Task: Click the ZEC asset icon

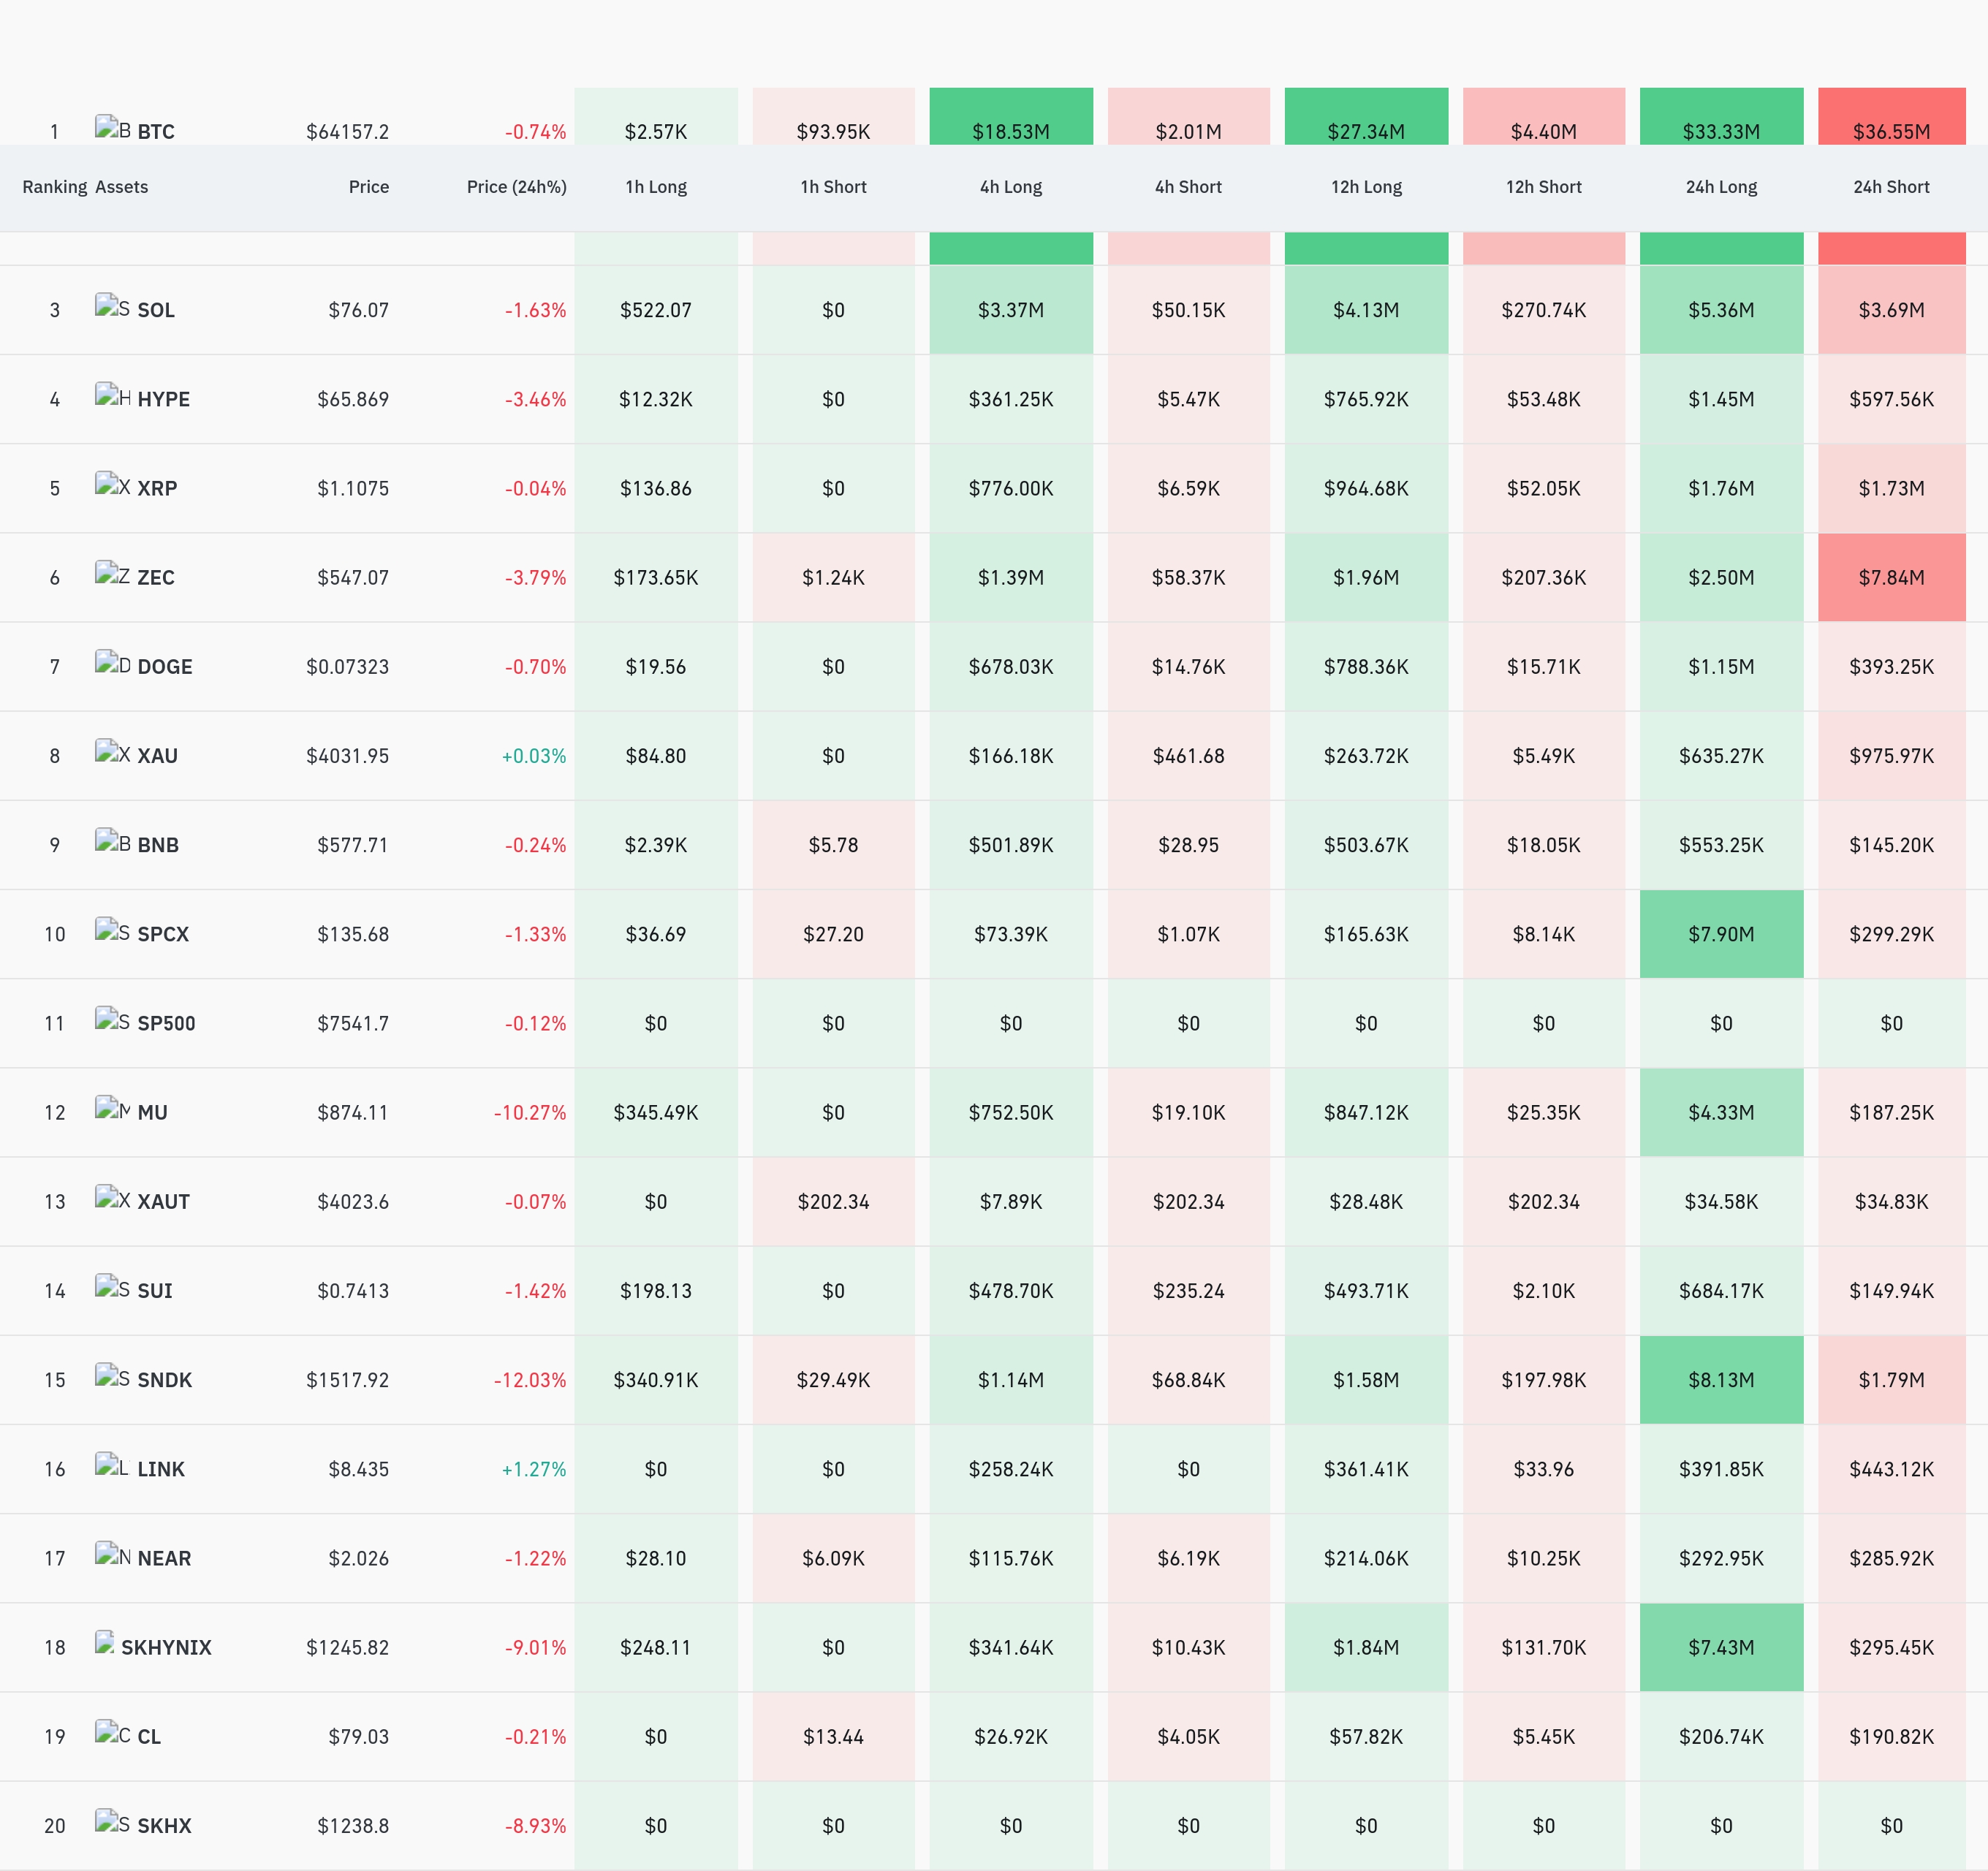Action: click(113, 573)
